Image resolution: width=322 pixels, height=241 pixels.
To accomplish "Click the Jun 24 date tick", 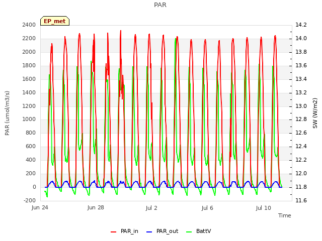I will coord(40,207).
